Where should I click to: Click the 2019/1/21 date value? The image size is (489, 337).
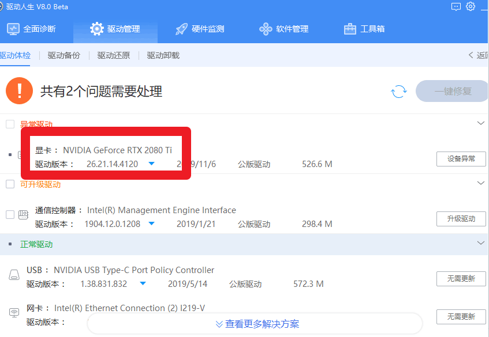tap(196, 224)
